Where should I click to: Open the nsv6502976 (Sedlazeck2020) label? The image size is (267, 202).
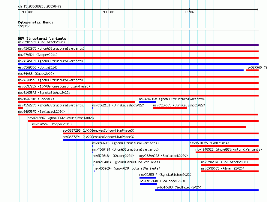click(224, 162)
